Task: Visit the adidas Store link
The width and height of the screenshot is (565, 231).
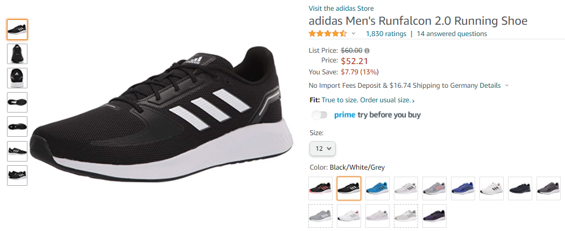Action: [x=341, y=8]
